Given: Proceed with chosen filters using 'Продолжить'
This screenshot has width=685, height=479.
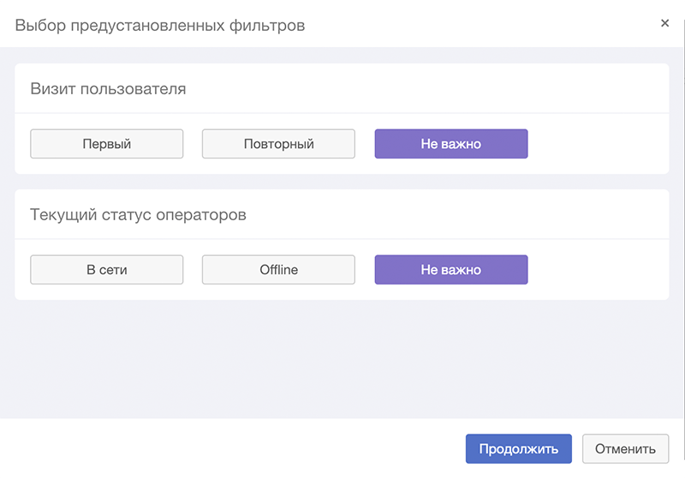Looking at the screenshot, I should click(x=519, y=449).
